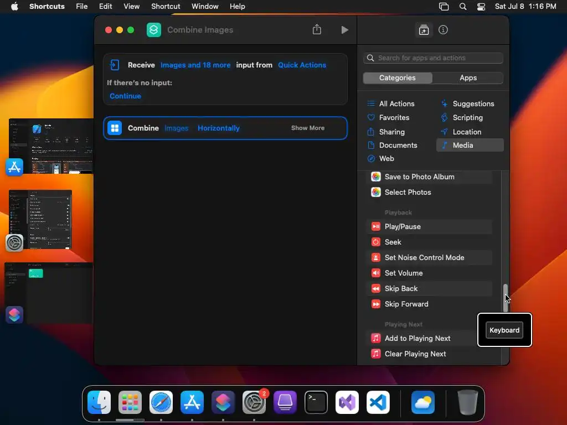567x425 pixels.
Task: Choose the Skip Forward action
Action: click(x=429, y=304)
